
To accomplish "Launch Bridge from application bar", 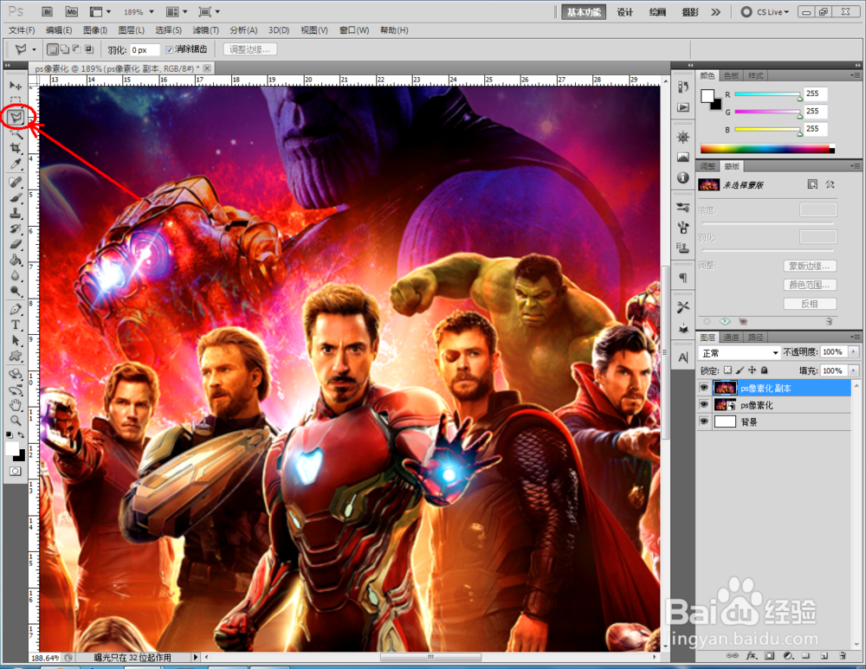I will coord(48,11).
